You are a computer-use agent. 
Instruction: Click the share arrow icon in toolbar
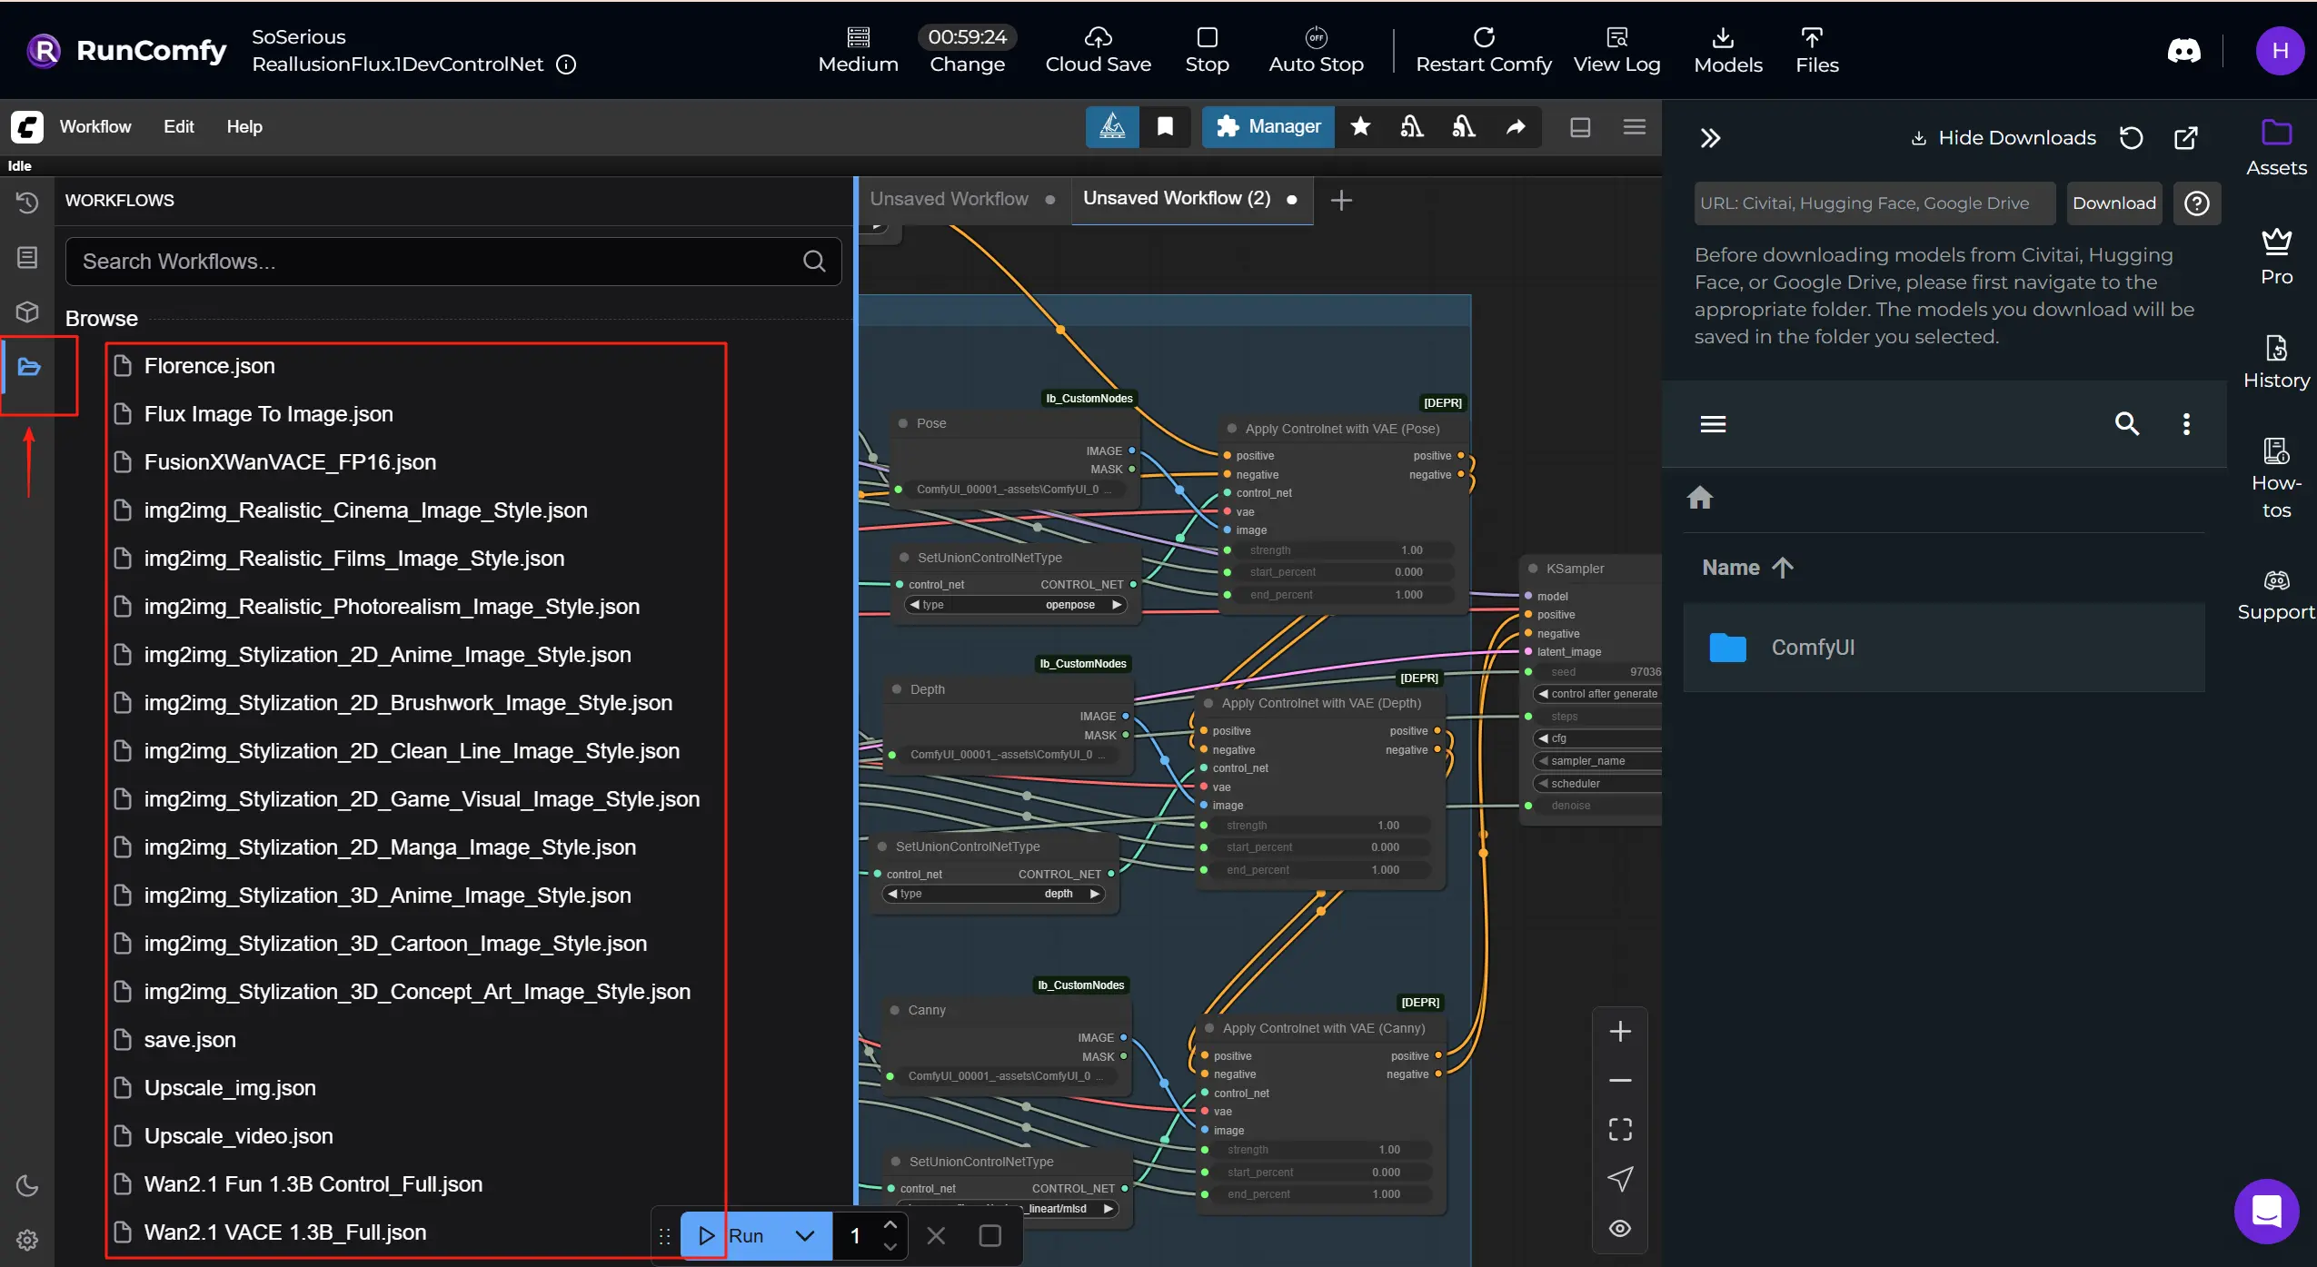(1516, 126)
